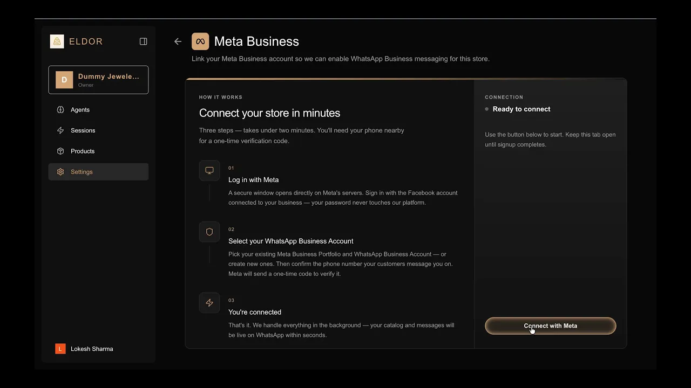Click the Three steps intro paragraph
691x388 pixels.
302,136
